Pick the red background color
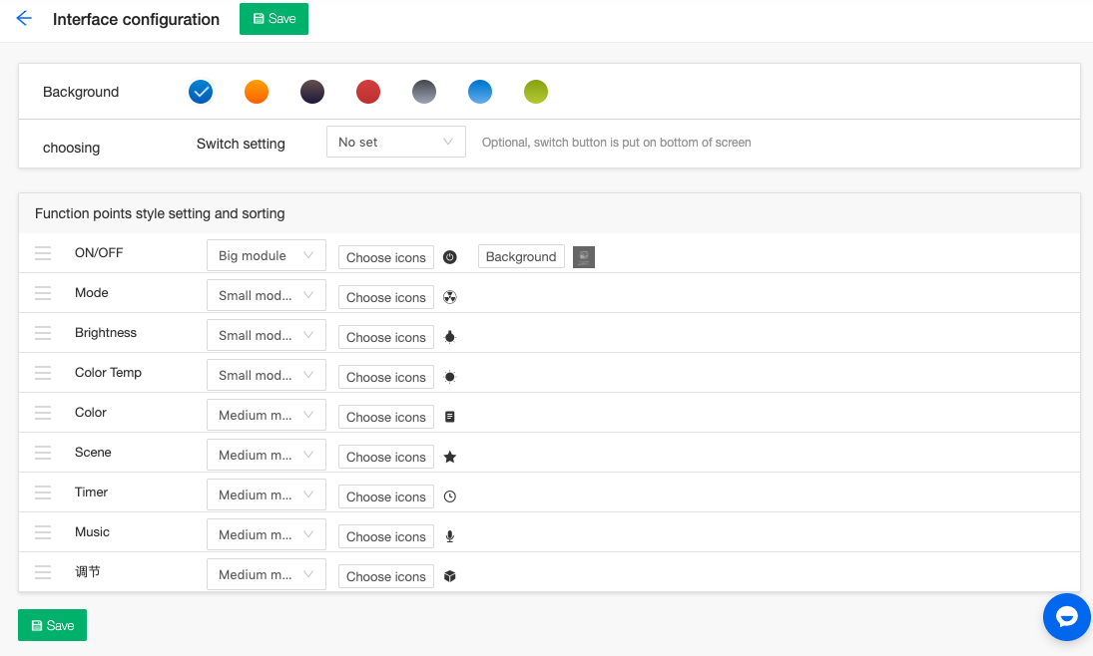 click(368, 92)
